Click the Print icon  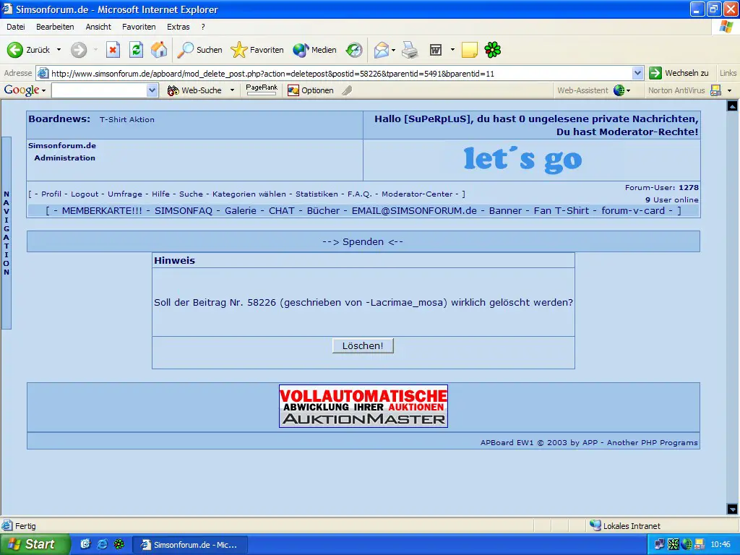(410, 50)
